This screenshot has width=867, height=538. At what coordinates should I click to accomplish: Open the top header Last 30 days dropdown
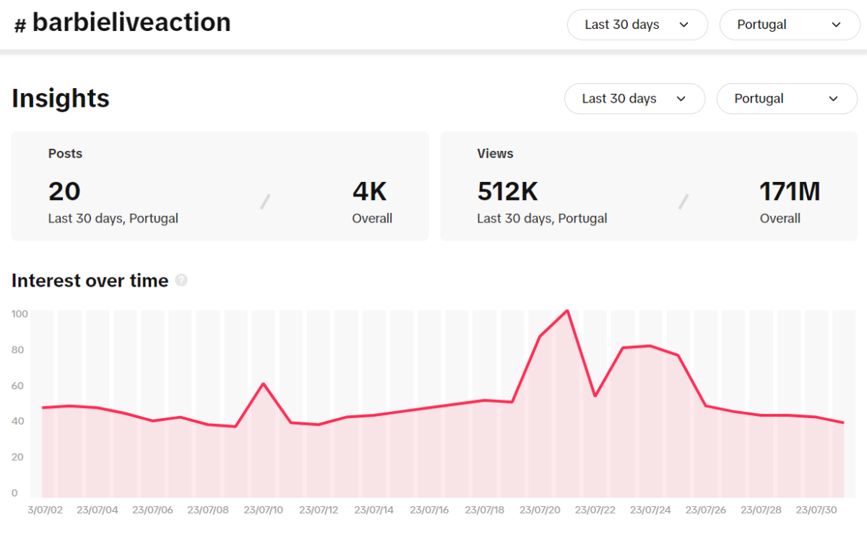(x=637, y=25)
